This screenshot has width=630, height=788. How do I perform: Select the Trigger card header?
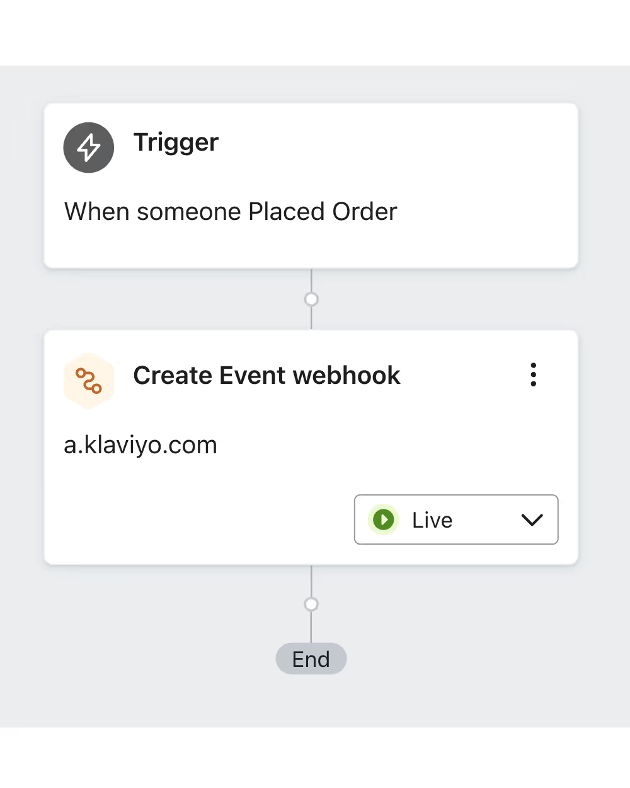[x=176, y=141]
